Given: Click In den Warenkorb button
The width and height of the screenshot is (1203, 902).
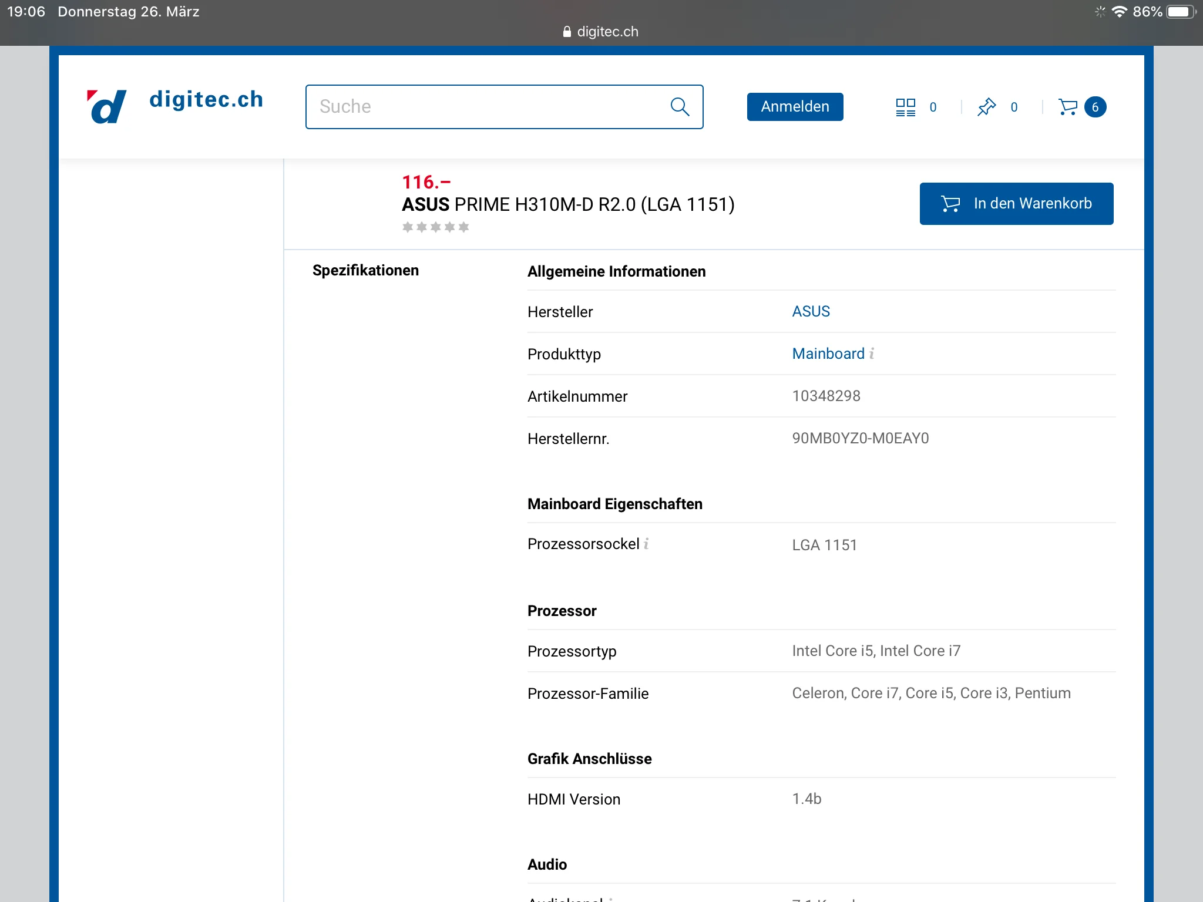Looking at the screenshot, I should [x=1016, y=204].
